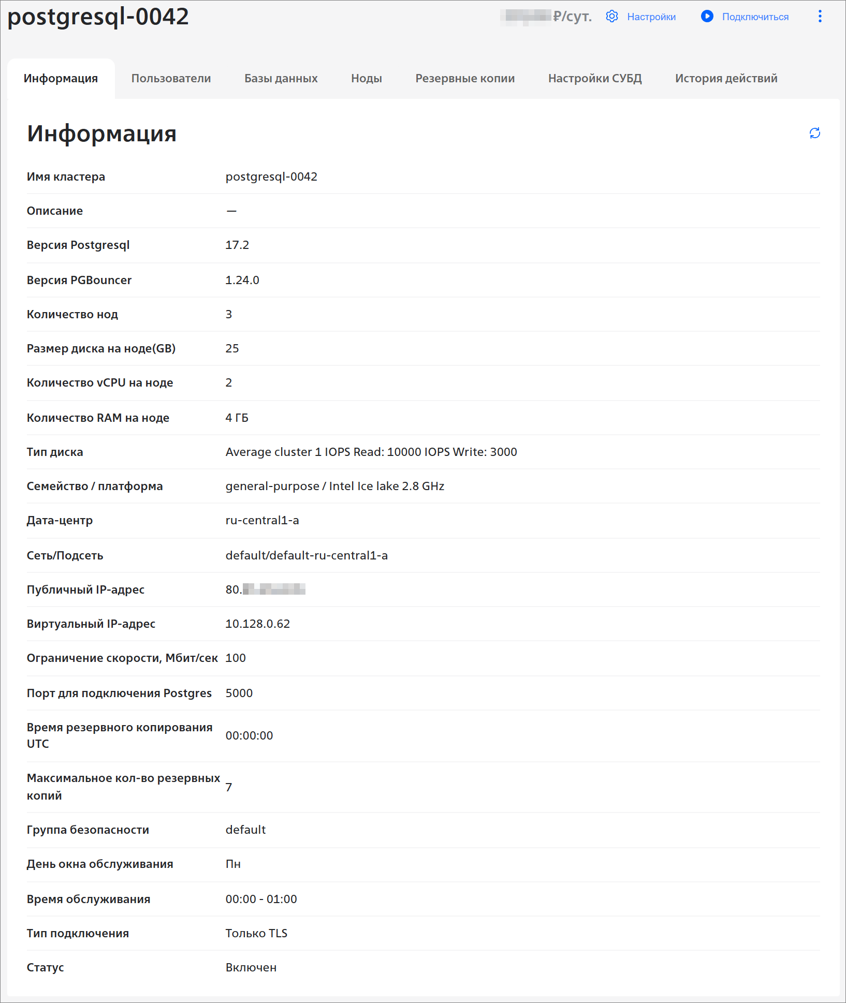Open the Базы данных tab
Image resolution: width=846 pixels, height=1003 pixels.
281,79
